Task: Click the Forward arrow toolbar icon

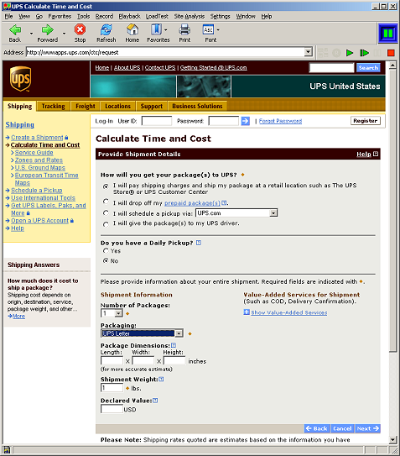Action: click(47, 29)
